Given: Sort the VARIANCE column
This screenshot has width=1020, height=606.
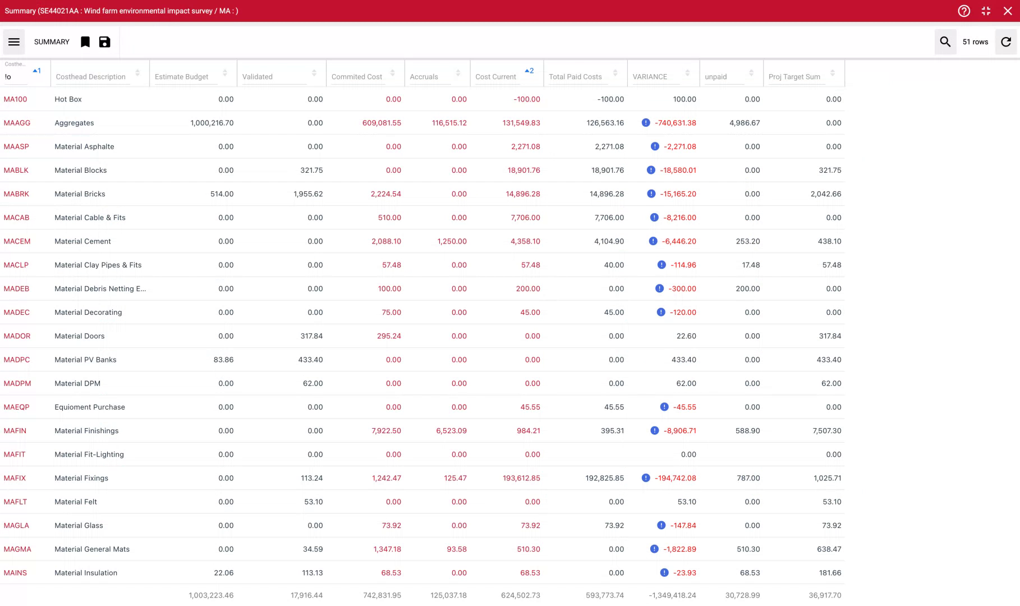Looking at the screenshot, I should point(687,74).
